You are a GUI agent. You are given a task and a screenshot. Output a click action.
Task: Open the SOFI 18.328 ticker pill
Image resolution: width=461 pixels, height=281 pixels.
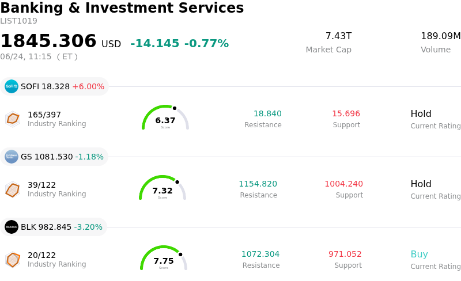[54, 86]
